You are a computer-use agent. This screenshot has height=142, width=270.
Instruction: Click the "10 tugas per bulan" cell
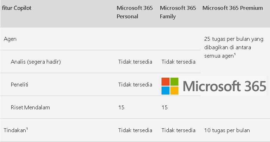(x=227, y=130)
